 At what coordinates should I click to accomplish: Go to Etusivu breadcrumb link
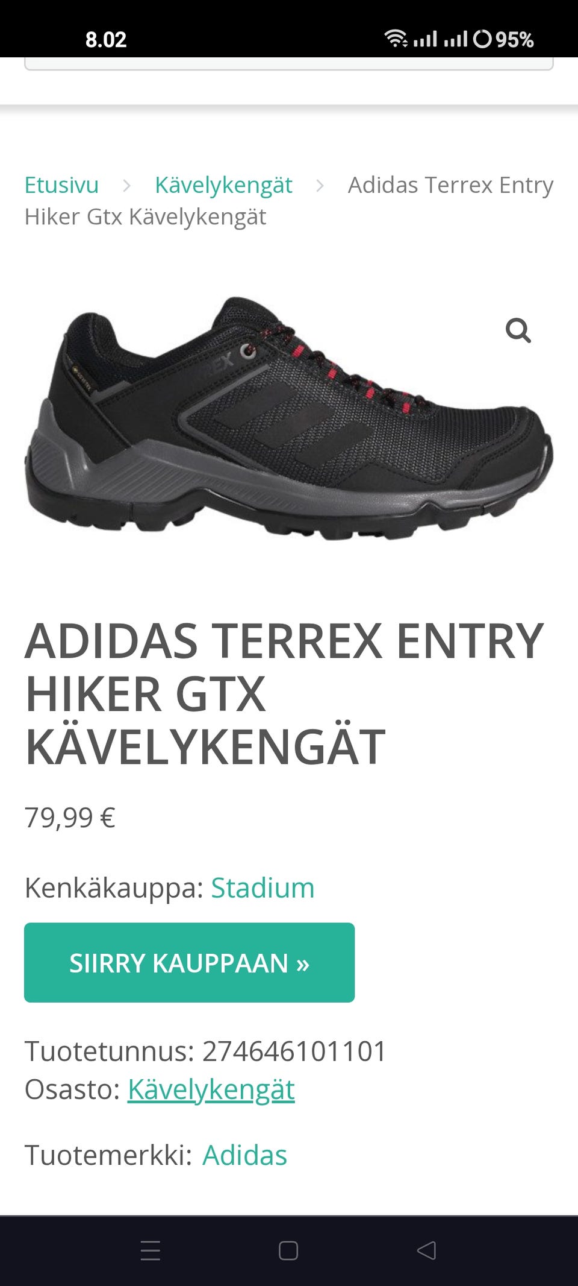pos(61,185)
